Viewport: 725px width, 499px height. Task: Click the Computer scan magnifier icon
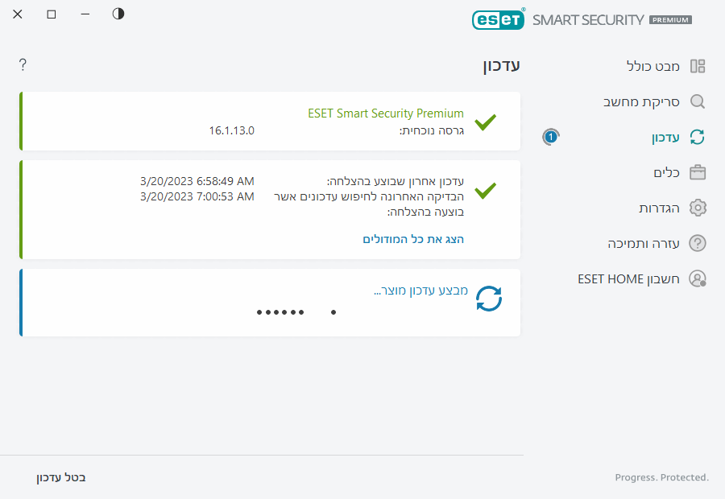(698, 101)
